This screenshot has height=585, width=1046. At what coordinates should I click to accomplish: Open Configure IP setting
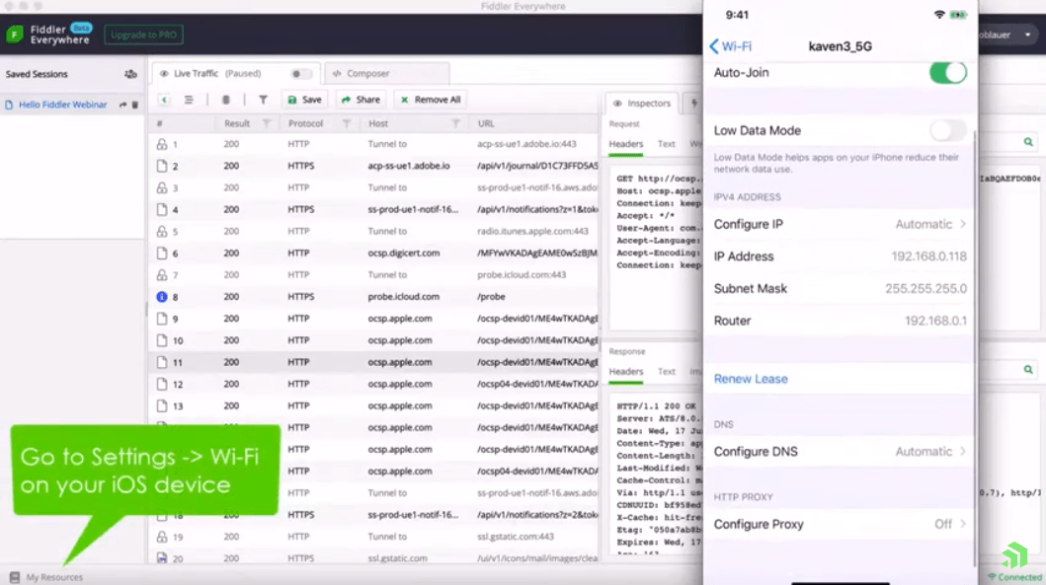(x=840, y=224)
